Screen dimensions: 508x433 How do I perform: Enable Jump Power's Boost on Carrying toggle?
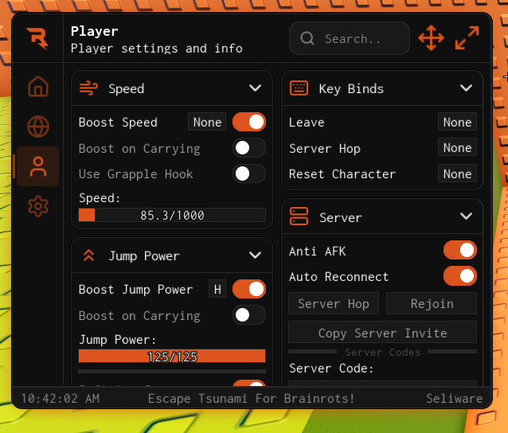coord(249,314)
